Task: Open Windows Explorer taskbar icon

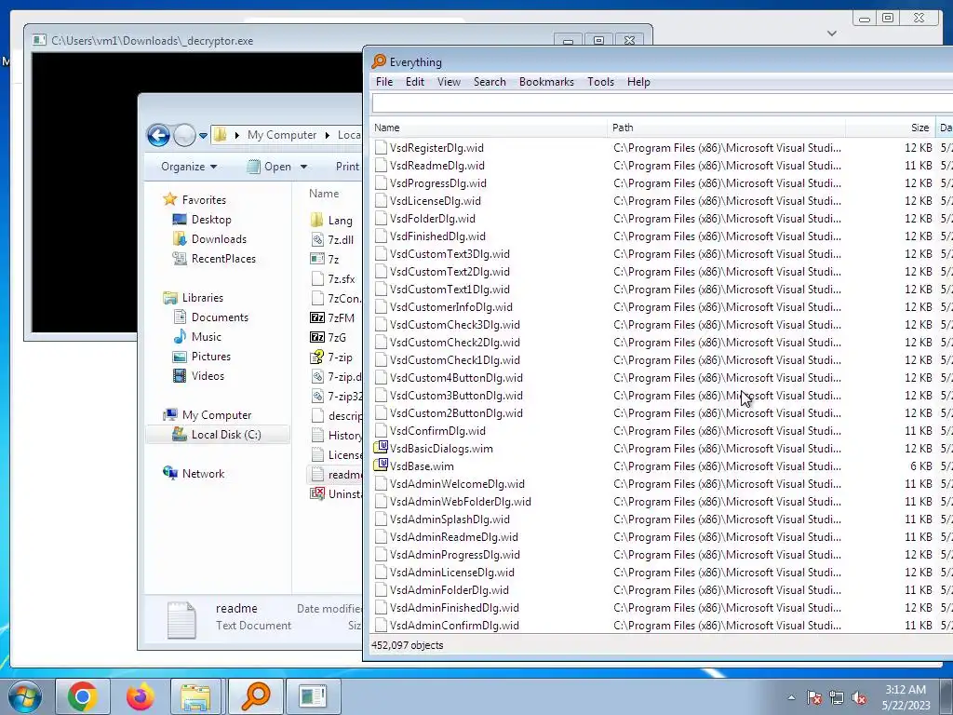Action: [x=195, y=696]
